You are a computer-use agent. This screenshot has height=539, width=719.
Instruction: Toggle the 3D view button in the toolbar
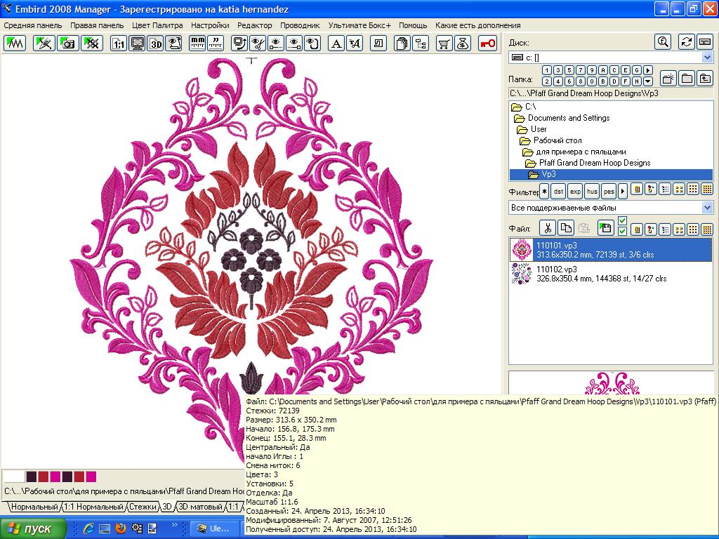[154, 44]
